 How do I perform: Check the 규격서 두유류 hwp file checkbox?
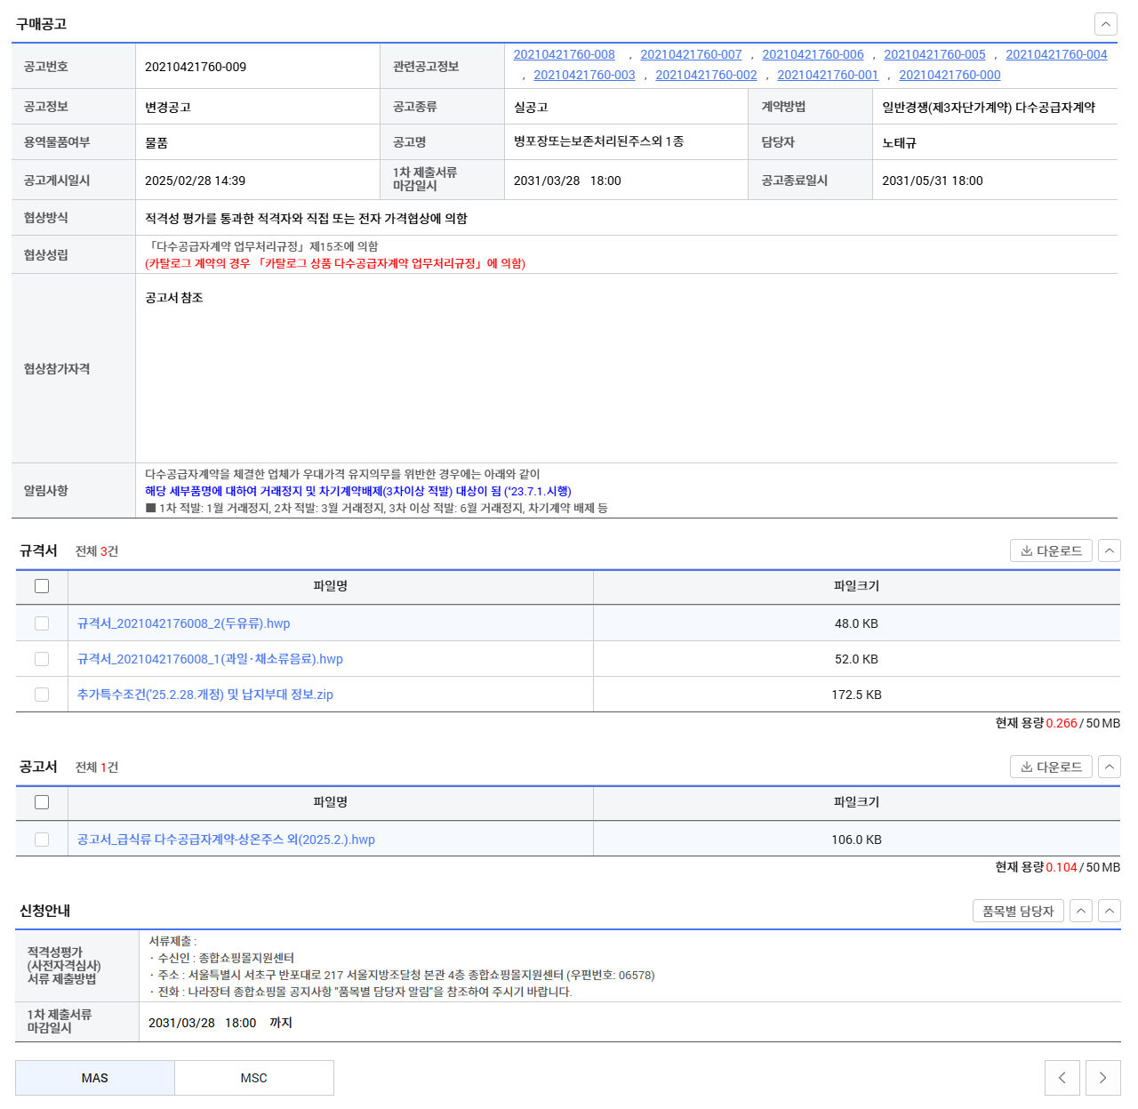point(42,623)
